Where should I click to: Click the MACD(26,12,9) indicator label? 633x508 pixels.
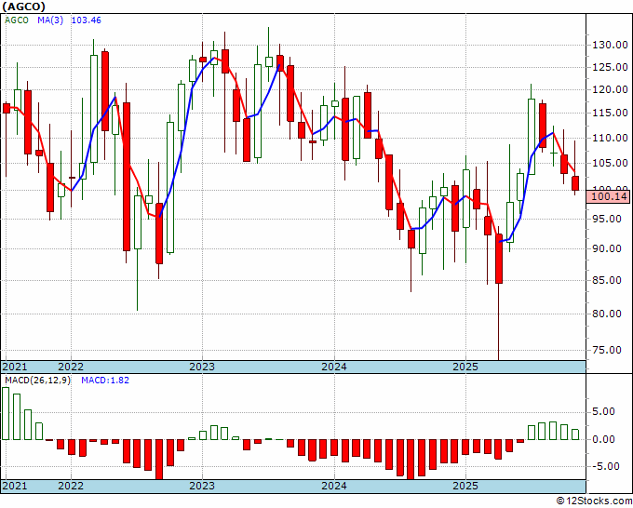[x=37, y=381]
